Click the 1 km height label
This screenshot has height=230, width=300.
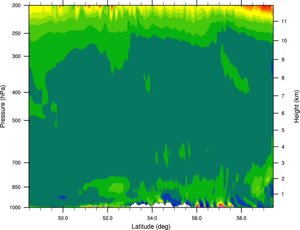[x=283, y=194]
